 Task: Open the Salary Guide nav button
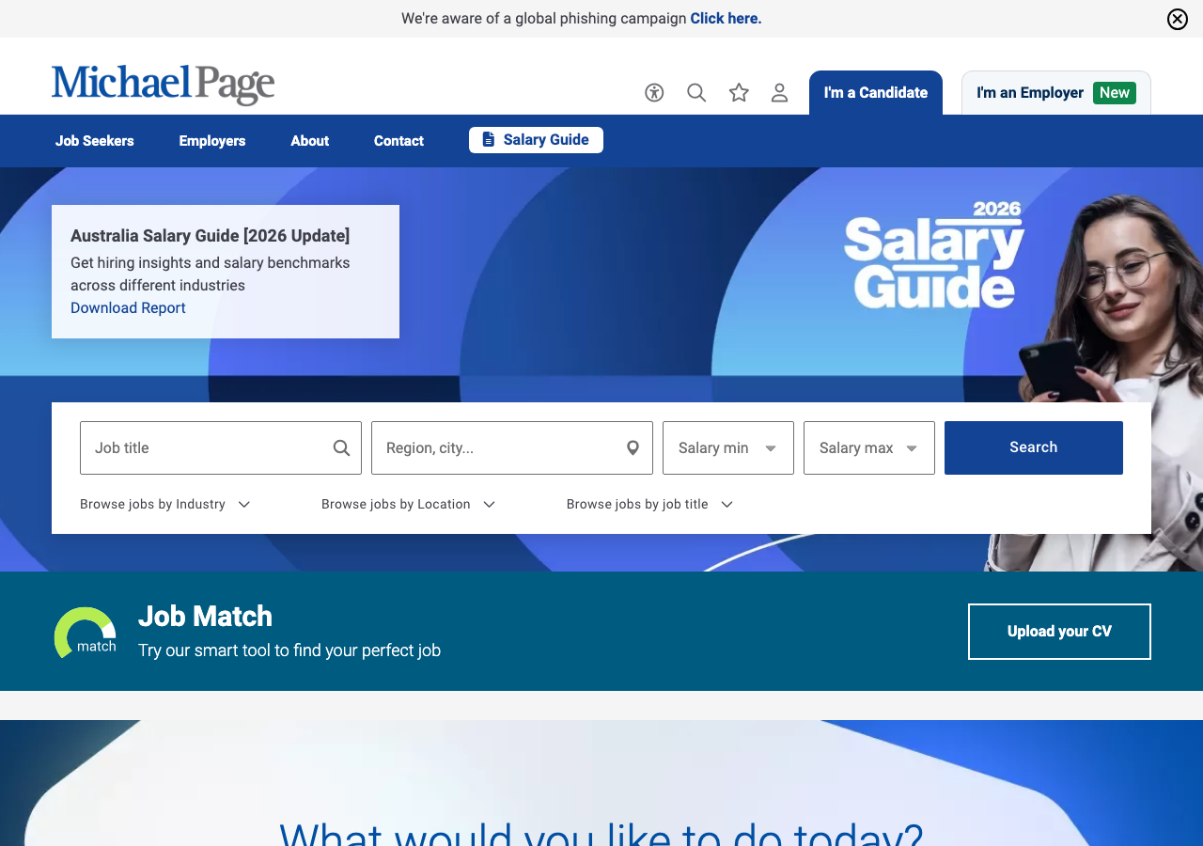tap(536, 140)
